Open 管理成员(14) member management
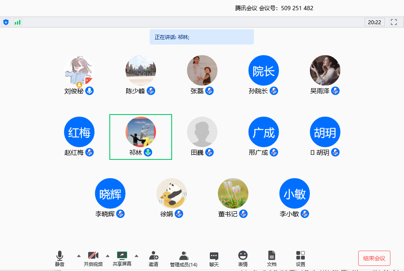The height and width of the screenshot is (271, 404). click(184, 258)
